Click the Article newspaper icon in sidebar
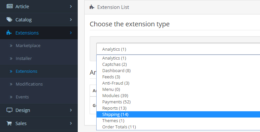Image resolution: width=260 pixels, height=132 pixels. (9, 7)
